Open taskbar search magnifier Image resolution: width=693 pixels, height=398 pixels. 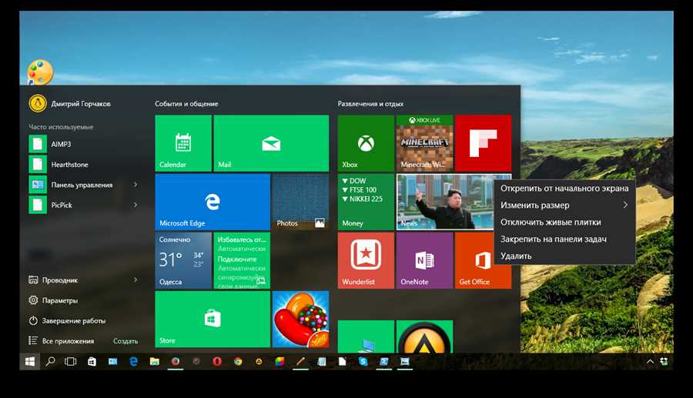tap(50, 361)
